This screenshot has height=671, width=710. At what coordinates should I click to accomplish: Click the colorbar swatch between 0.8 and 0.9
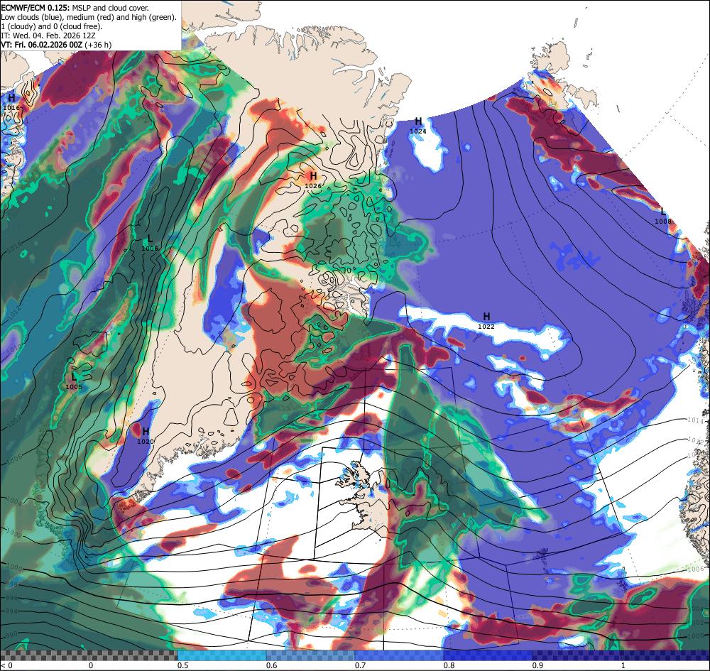(x=488, y=655)
